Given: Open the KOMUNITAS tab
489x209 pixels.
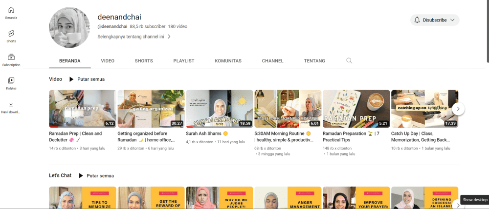Looking at the screenshot, I should [228, 61].
